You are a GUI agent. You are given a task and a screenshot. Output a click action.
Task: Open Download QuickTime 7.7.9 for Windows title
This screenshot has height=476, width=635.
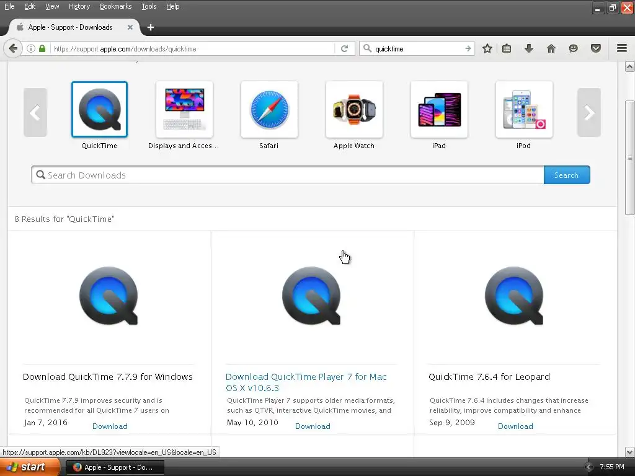pyautogui.click(x=108, y=377)
